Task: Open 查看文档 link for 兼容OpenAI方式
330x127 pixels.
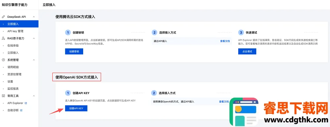Action: pos(224,102)
